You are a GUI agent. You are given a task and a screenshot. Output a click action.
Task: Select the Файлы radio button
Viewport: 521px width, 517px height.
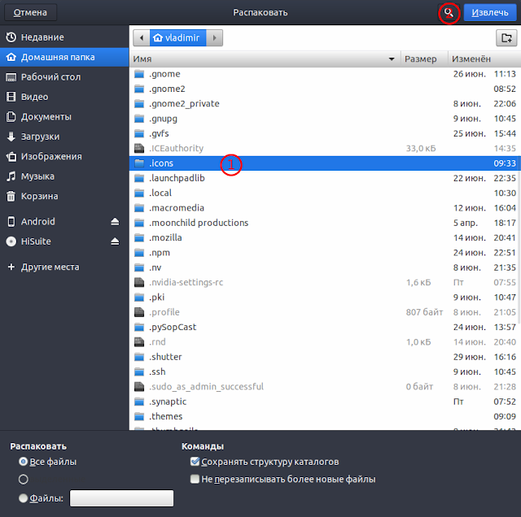(24, 498)
